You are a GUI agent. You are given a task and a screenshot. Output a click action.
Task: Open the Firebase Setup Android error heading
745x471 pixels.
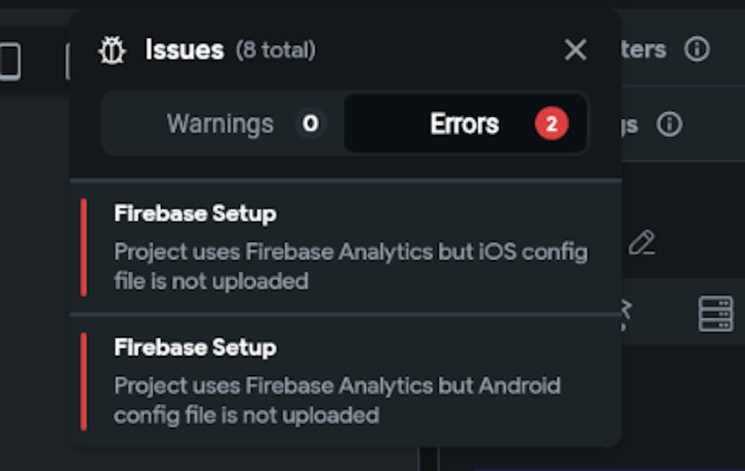(195, 347)
